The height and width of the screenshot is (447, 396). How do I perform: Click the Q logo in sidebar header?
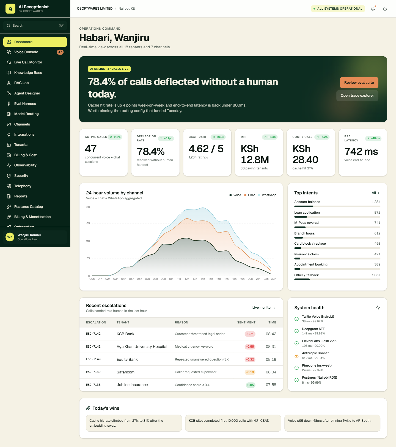point(10,9)
